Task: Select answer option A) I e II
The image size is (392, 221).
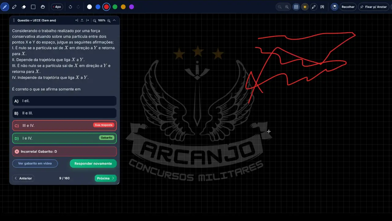Action: tap(64, 101)
